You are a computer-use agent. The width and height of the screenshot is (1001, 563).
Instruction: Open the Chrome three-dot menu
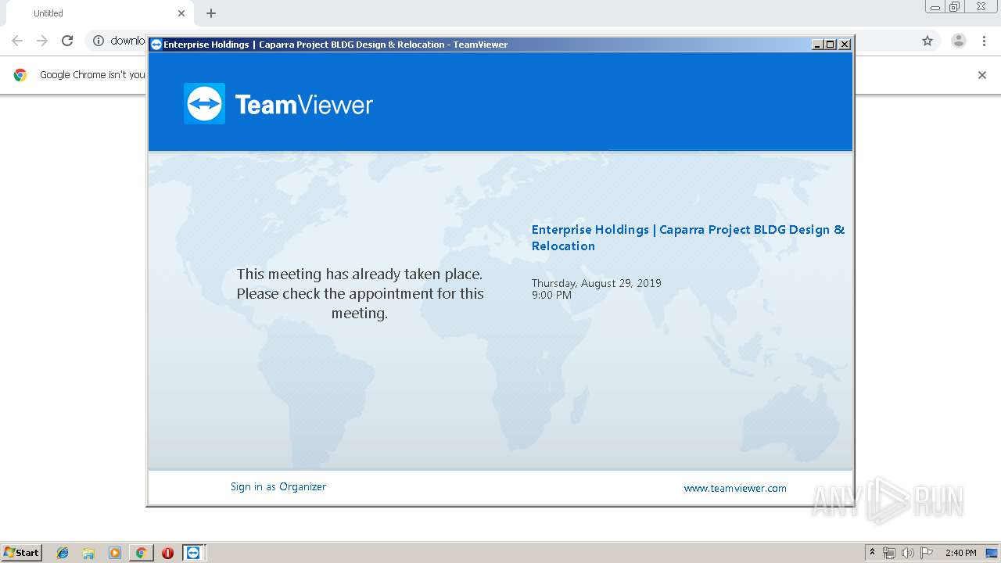(984, 41)
